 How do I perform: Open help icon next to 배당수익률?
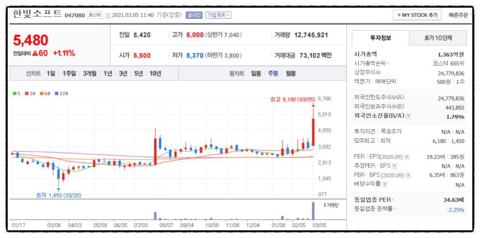point(385,184)
